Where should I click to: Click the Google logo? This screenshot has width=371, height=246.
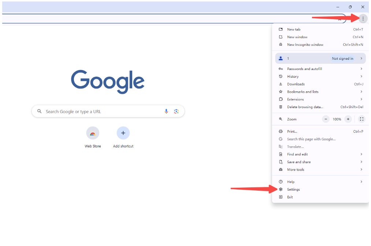click(108, 81)
